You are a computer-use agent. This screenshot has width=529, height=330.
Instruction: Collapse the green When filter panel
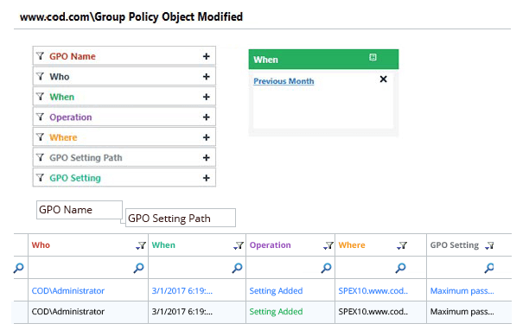[x=373, y=57]
